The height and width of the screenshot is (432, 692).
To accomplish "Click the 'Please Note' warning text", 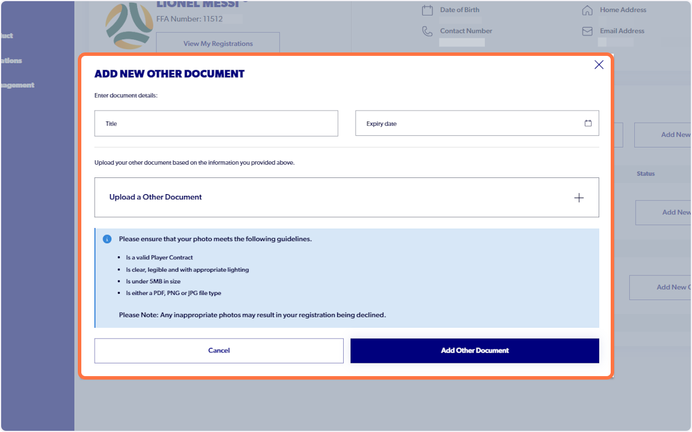I will 252,315.
